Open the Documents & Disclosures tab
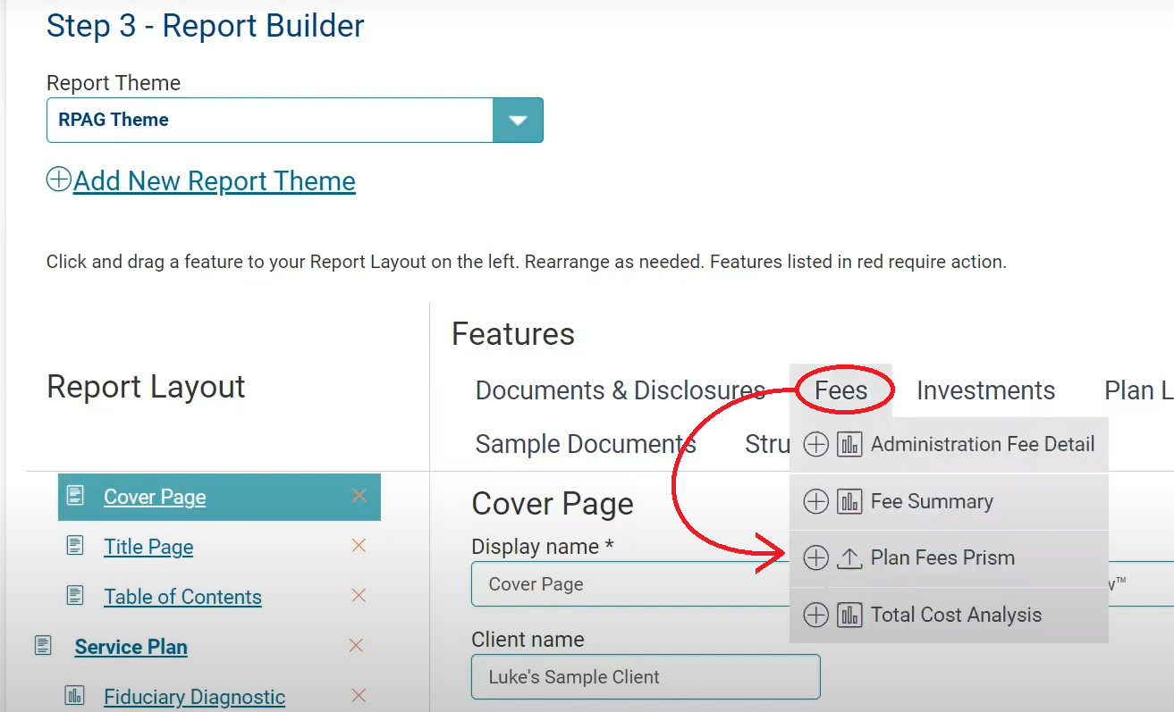 click(621, 391)
